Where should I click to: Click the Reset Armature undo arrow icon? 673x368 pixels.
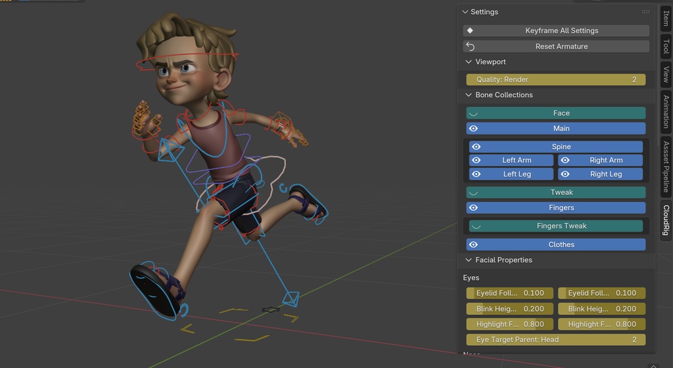coord(470,47)
